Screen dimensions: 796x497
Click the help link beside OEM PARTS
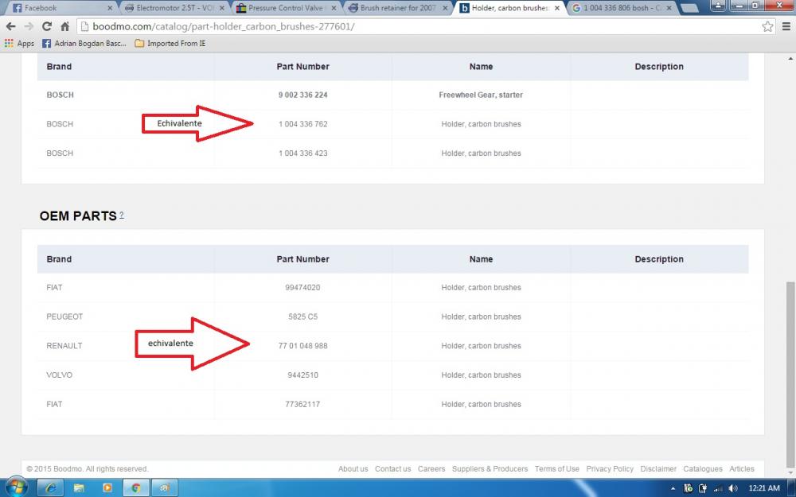(122, 215)
